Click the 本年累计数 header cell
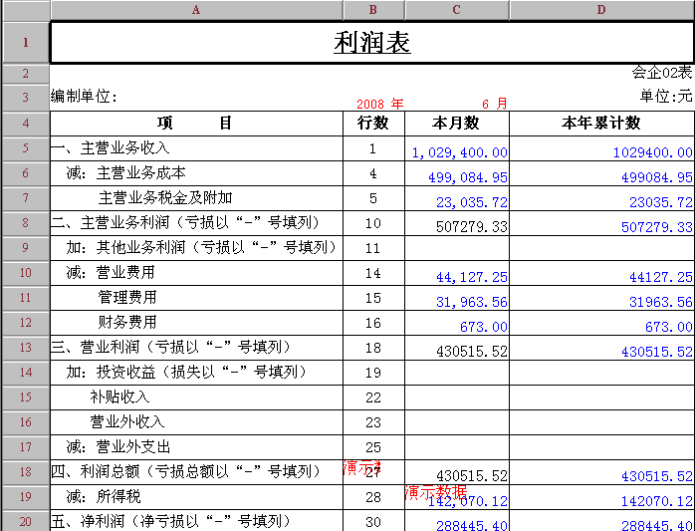This screenshot has height=531, width=695. point(602,124)
